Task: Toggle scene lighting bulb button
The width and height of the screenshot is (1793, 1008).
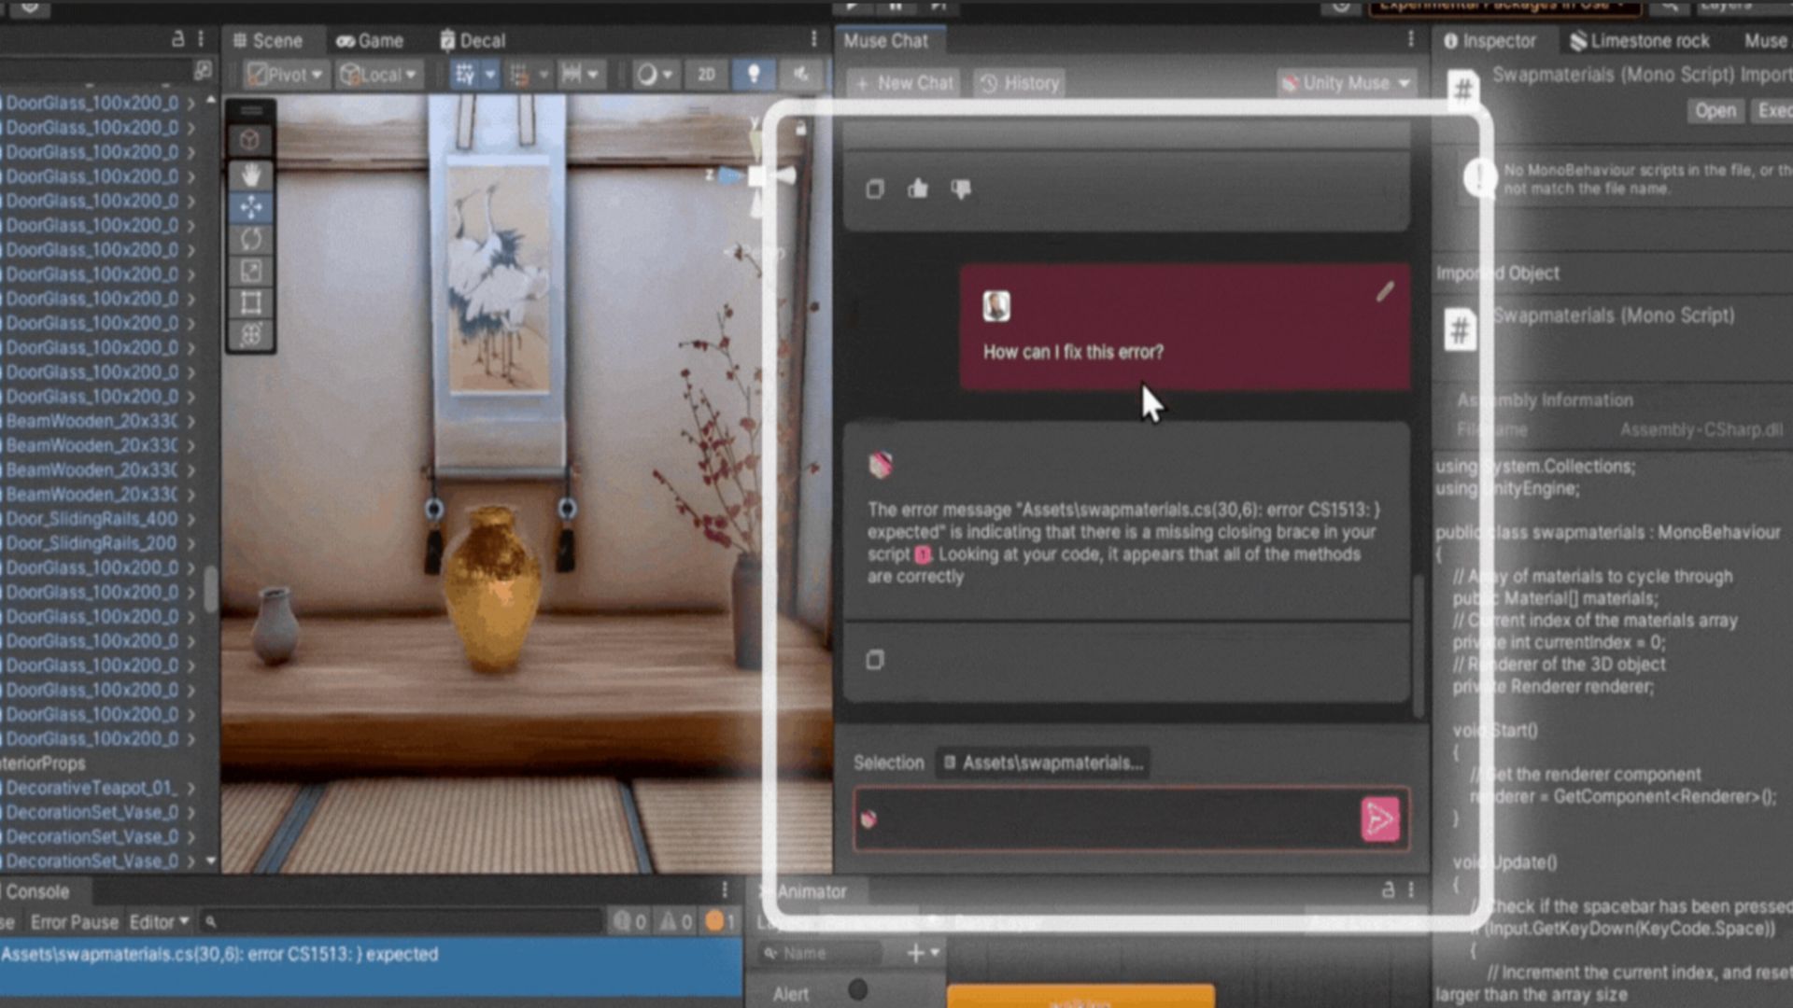Action: tap(754, 75)
